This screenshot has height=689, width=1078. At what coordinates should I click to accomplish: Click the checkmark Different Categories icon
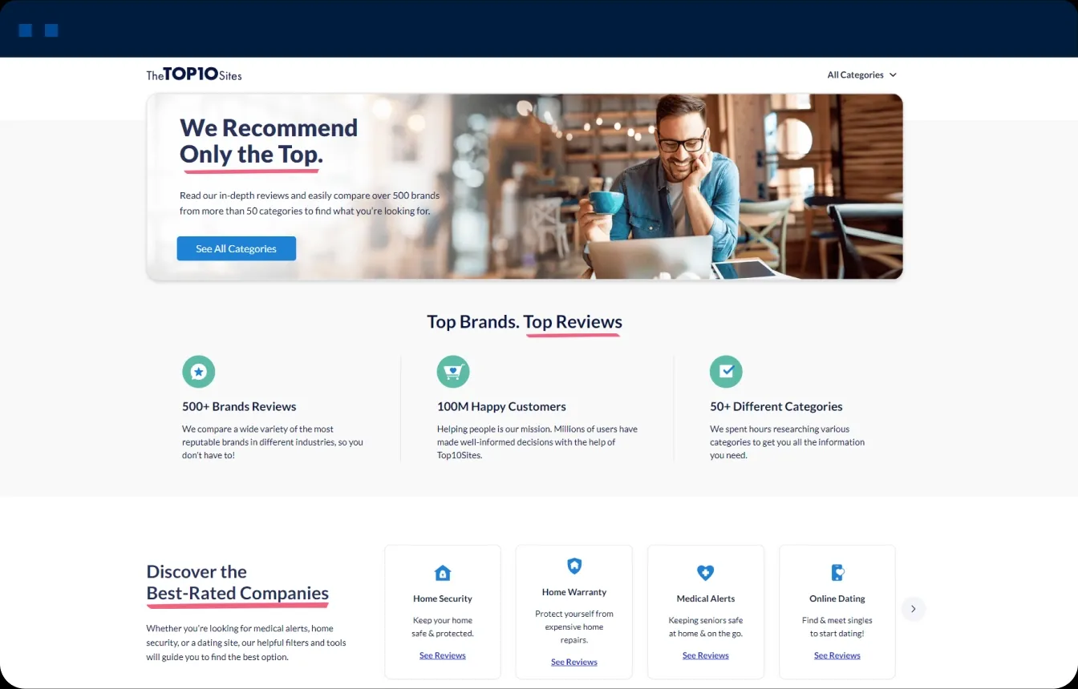[x=726, y=372]
